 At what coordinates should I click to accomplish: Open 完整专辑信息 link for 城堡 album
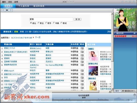(106, 59)
